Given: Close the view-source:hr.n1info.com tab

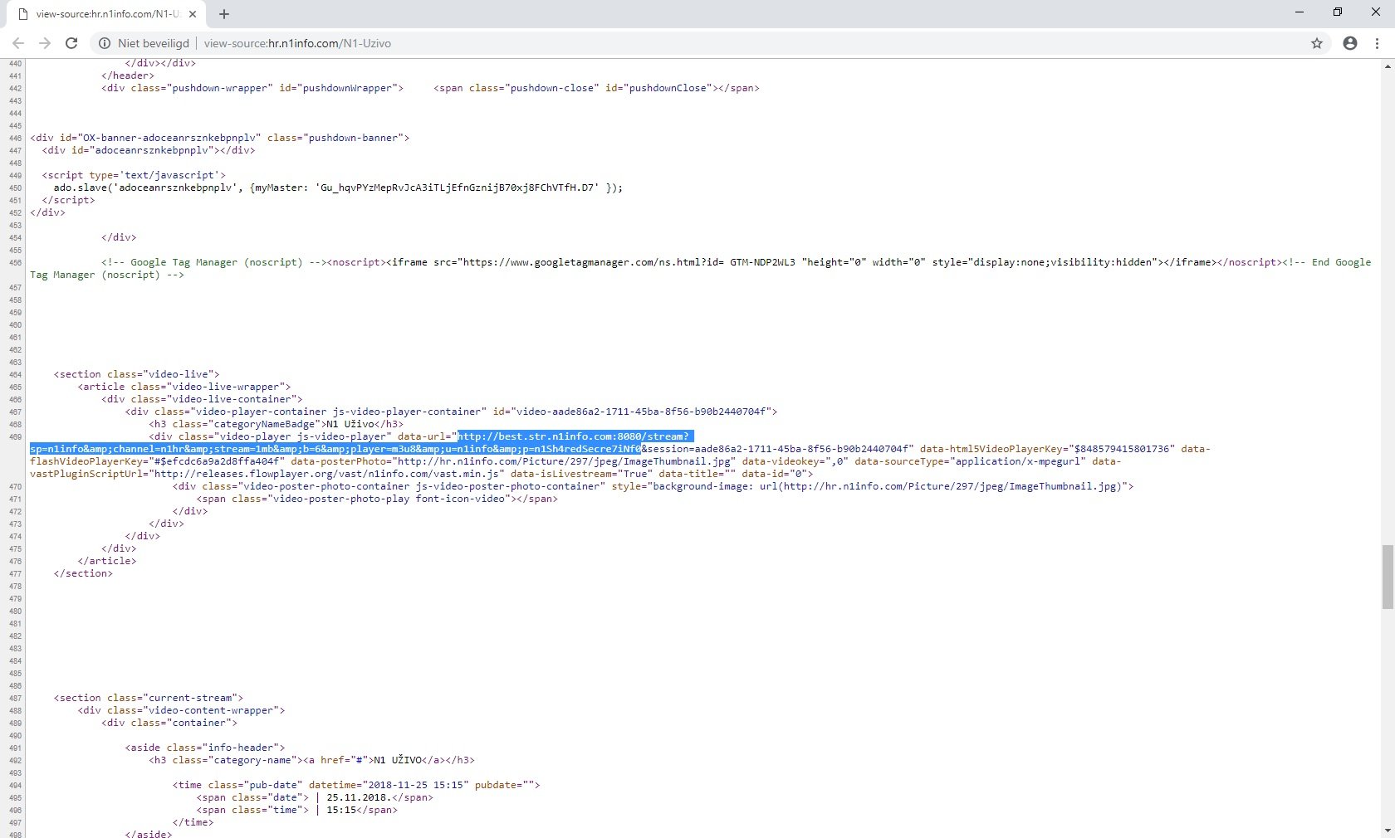Looking at the screenshot, I should 193,14.
